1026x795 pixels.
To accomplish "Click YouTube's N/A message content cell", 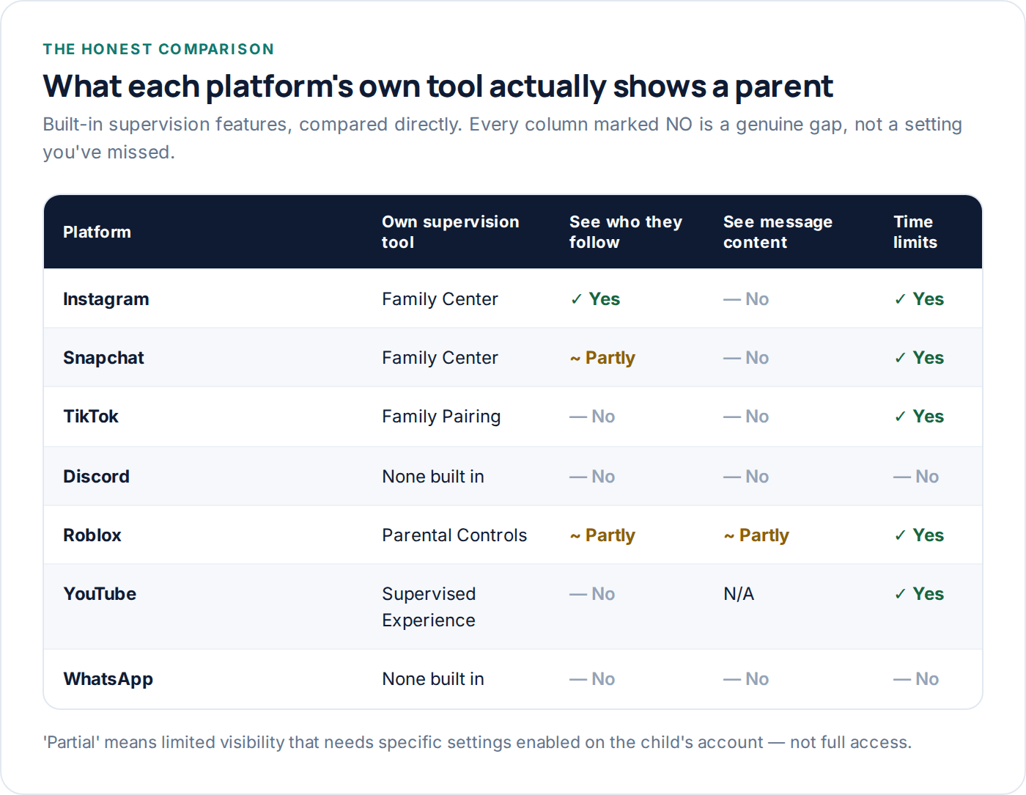I will [739, 594].
